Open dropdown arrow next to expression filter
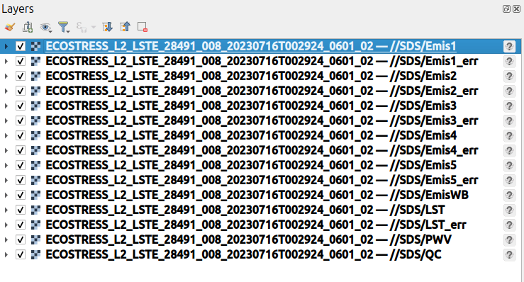Screen dimensions: 524x282 click(x=94, y=27)
